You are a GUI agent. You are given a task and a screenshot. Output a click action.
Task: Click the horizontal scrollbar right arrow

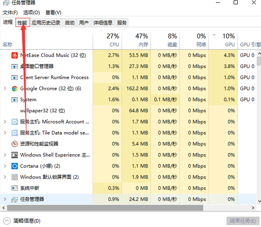pos(253,208)
